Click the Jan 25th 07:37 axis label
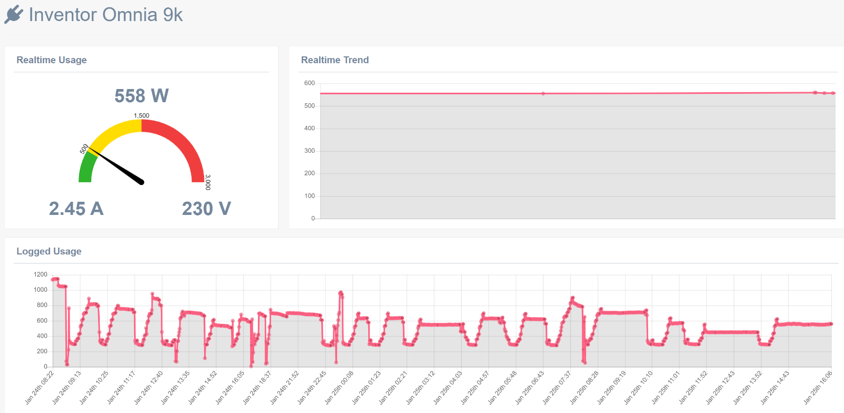Image resolution: width=844 pixels, height=413 pixels. (557, 387)
